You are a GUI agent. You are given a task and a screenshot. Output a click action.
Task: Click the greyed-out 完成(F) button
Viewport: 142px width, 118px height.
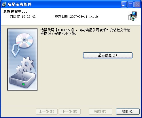[101, 111]
